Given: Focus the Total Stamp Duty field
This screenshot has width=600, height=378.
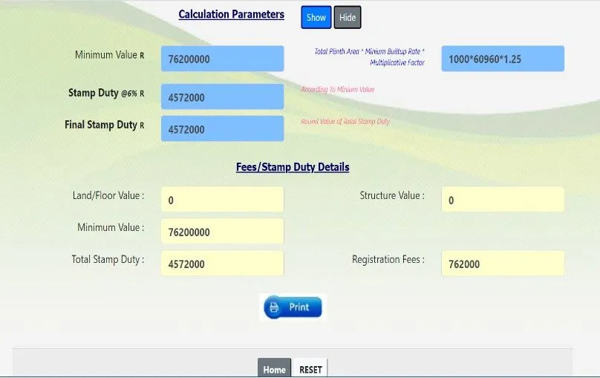Looking at the screenshot, I should pyautogui.click(x=222, y=264).
